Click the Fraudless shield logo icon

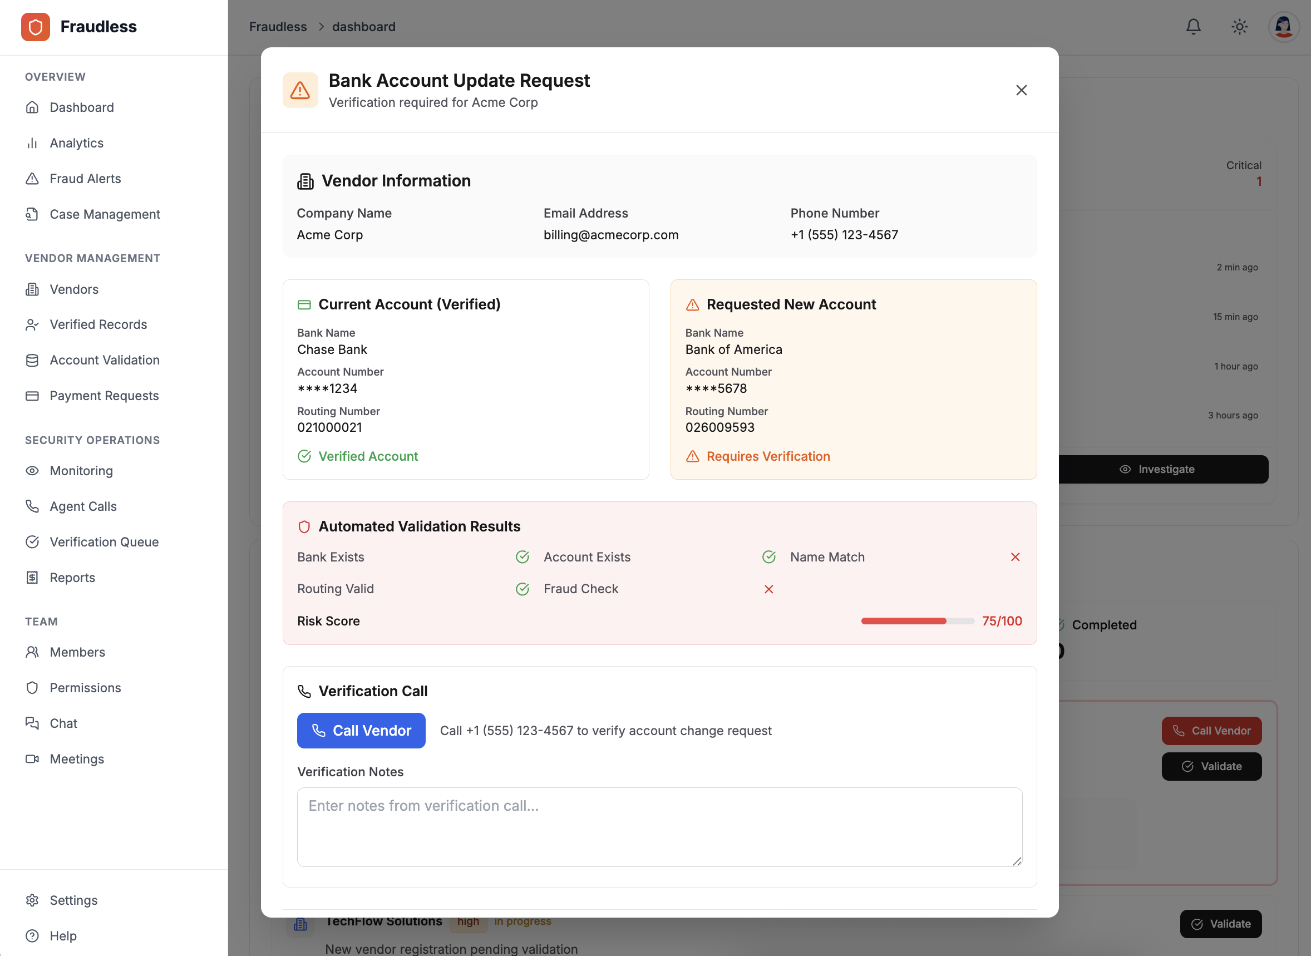coord(35,27)
